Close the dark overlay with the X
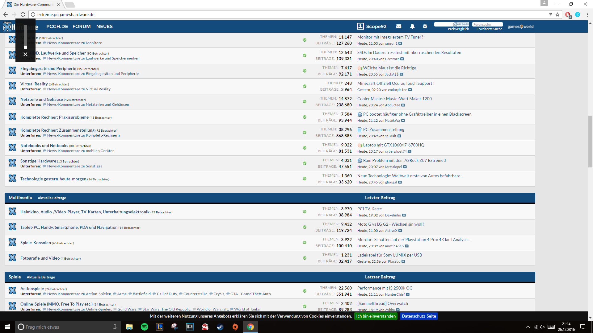This screenshot has width=593, height=333. [x=25, y=54]
